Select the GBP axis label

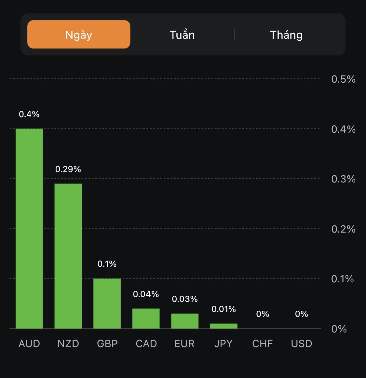(107, 344)
